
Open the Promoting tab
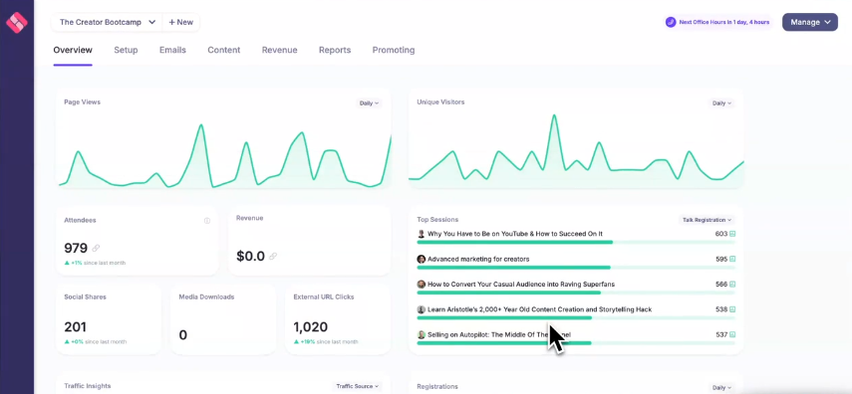coord(394,50)
